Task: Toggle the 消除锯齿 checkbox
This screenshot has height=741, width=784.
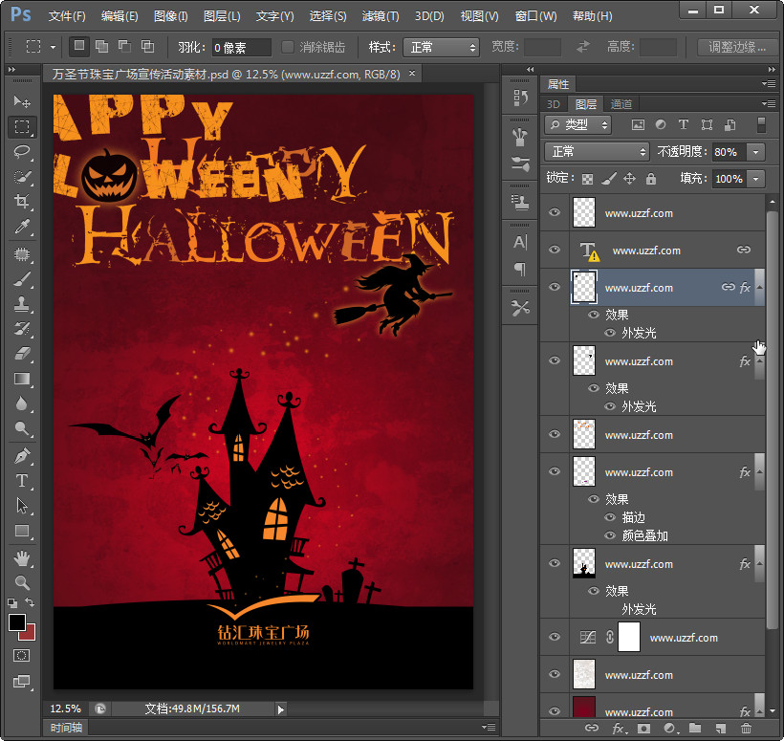Action: pos(288,47)
